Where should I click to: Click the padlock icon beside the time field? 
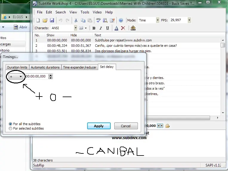click(167, 126)
